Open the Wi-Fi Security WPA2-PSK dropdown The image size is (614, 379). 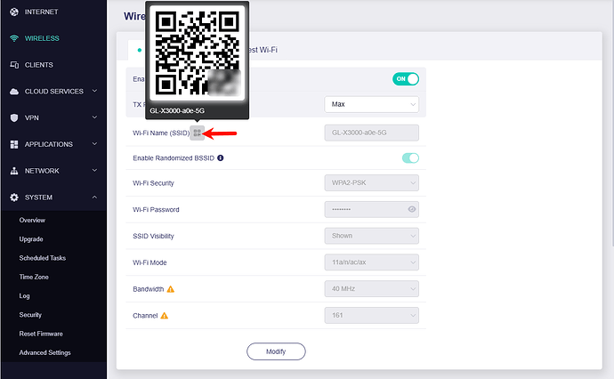point(372,183)
